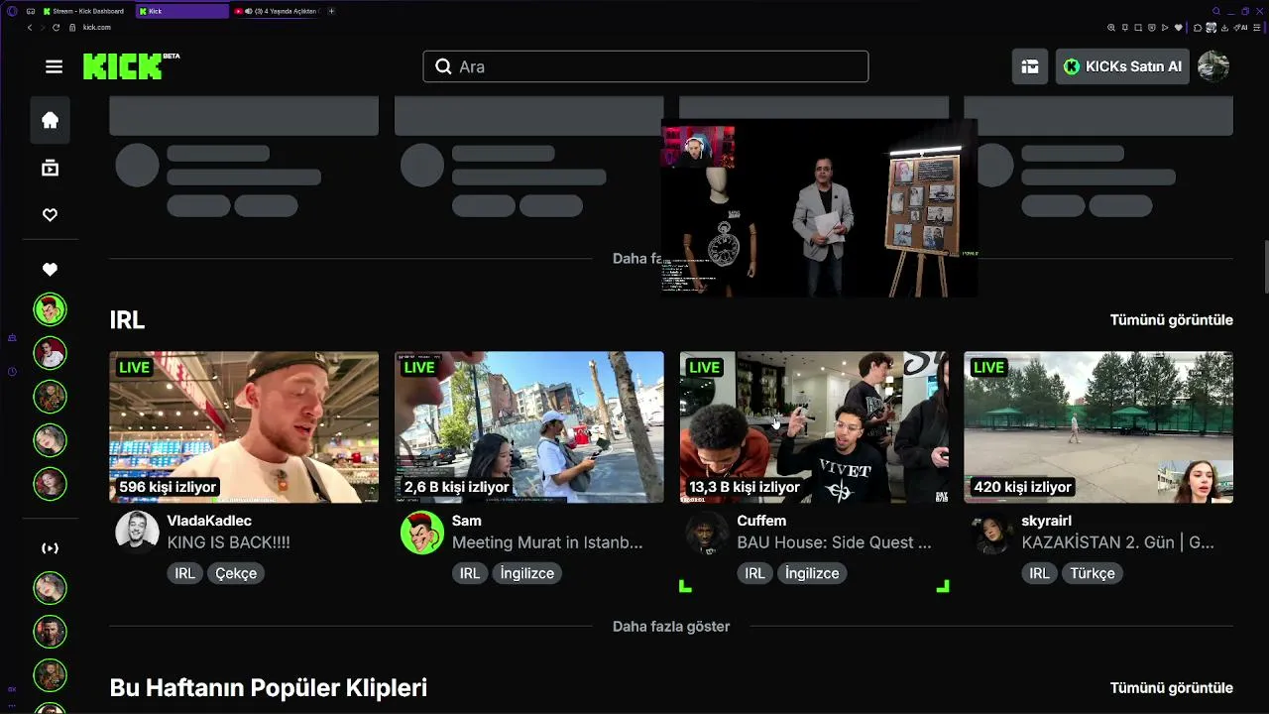Open browser easy setup sliders icon

point(1256,27)
